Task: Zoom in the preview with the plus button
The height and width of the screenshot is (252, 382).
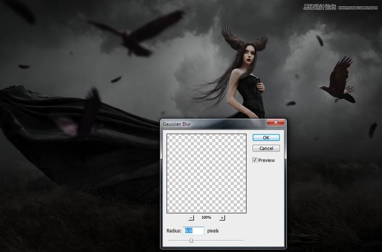Action: pos(222,218)
